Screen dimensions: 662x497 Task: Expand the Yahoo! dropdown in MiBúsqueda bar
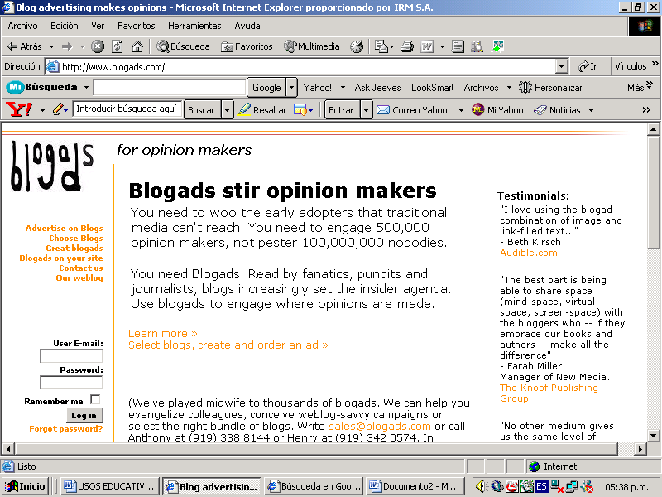[343, 88]
